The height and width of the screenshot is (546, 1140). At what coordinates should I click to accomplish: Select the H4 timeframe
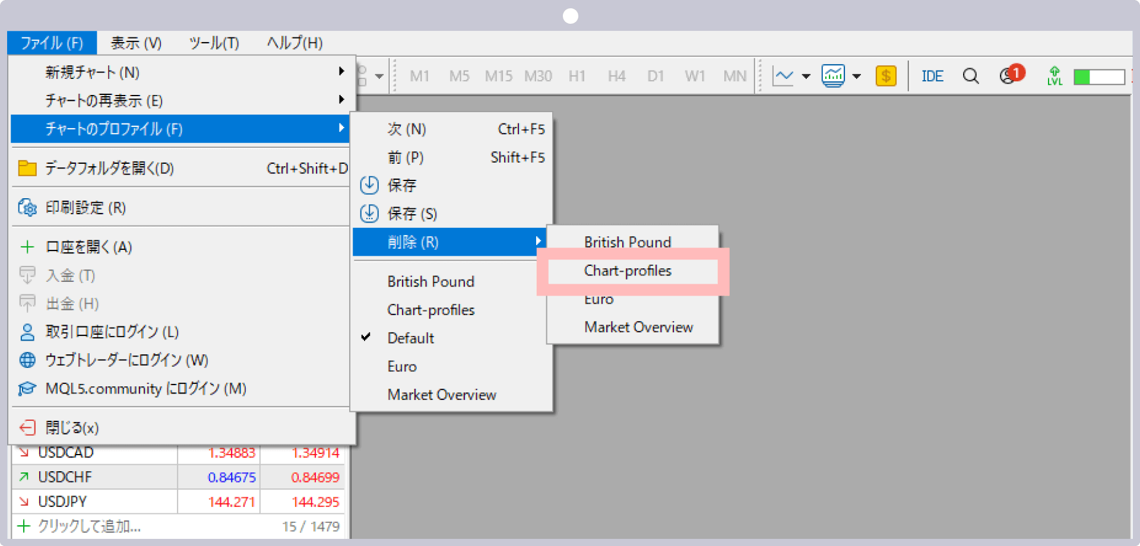[616, 76]
